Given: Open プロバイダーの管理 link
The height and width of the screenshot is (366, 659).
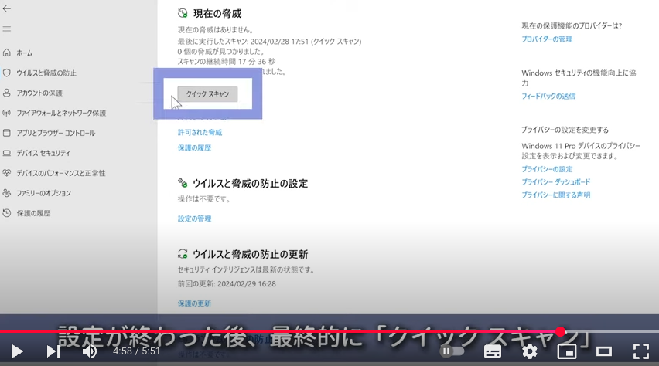Looking at the screenshot, I should pos(547,39).
